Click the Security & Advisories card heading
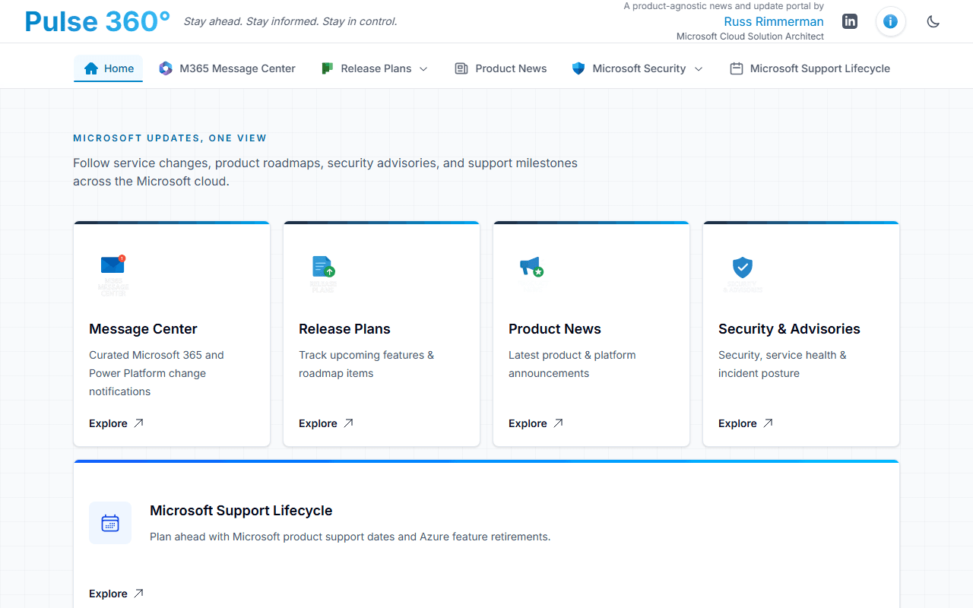 click(789, 329)
